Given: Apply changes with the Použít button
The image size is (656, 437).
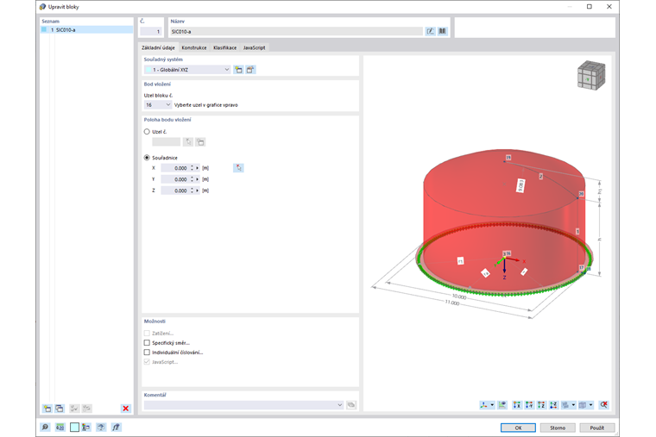Looking at the screenshot, I should point(597,428).
